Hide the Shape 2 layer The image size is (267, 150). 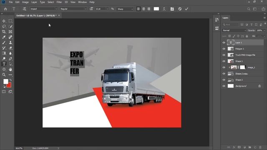click(x=224, y=80)
